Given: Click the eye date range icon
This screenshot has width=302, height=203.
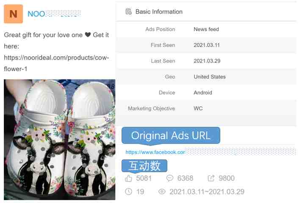Looking at the screenshot, I should pos(162,192).
